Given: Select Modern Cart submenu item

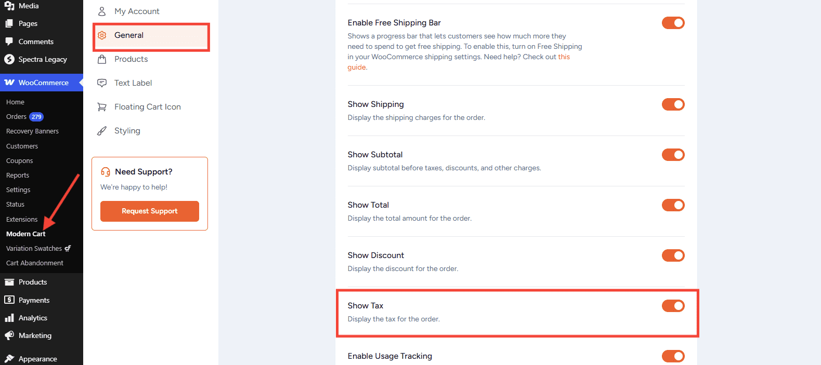Looking at the screenshot, I should coord(26,234).
